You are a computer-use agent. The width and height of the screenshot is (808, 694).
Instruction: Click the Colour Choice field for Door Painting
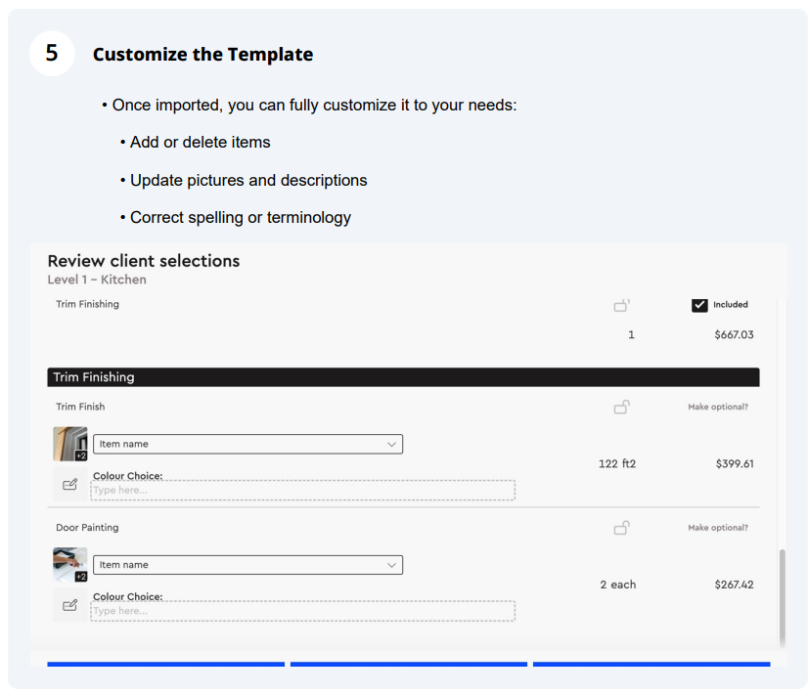click(303, 611)
